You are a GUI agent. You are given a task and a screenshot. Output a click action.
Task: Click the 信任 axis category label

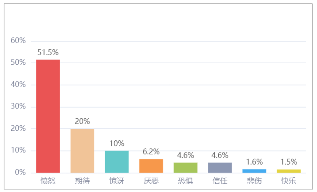[220, 181]
